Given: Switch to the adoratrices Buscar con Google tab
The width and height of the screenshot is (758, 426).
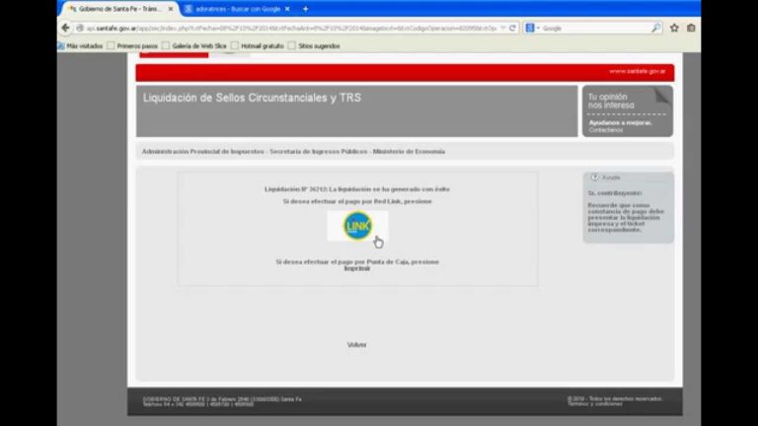Looking at the screenshot, I should click(237, 9).
